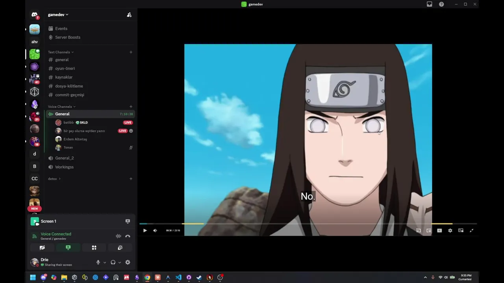Open help icon in Discord title bar

pyautogui.click(x=441, y=4)
